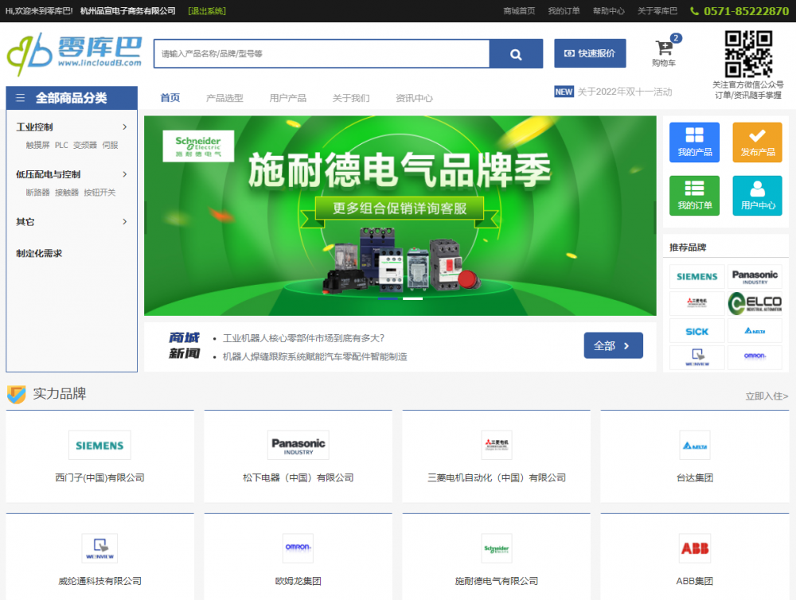Expand the 其它 category arrow
The height and width of the screenshot is (600, 796).
pos(125,221)
